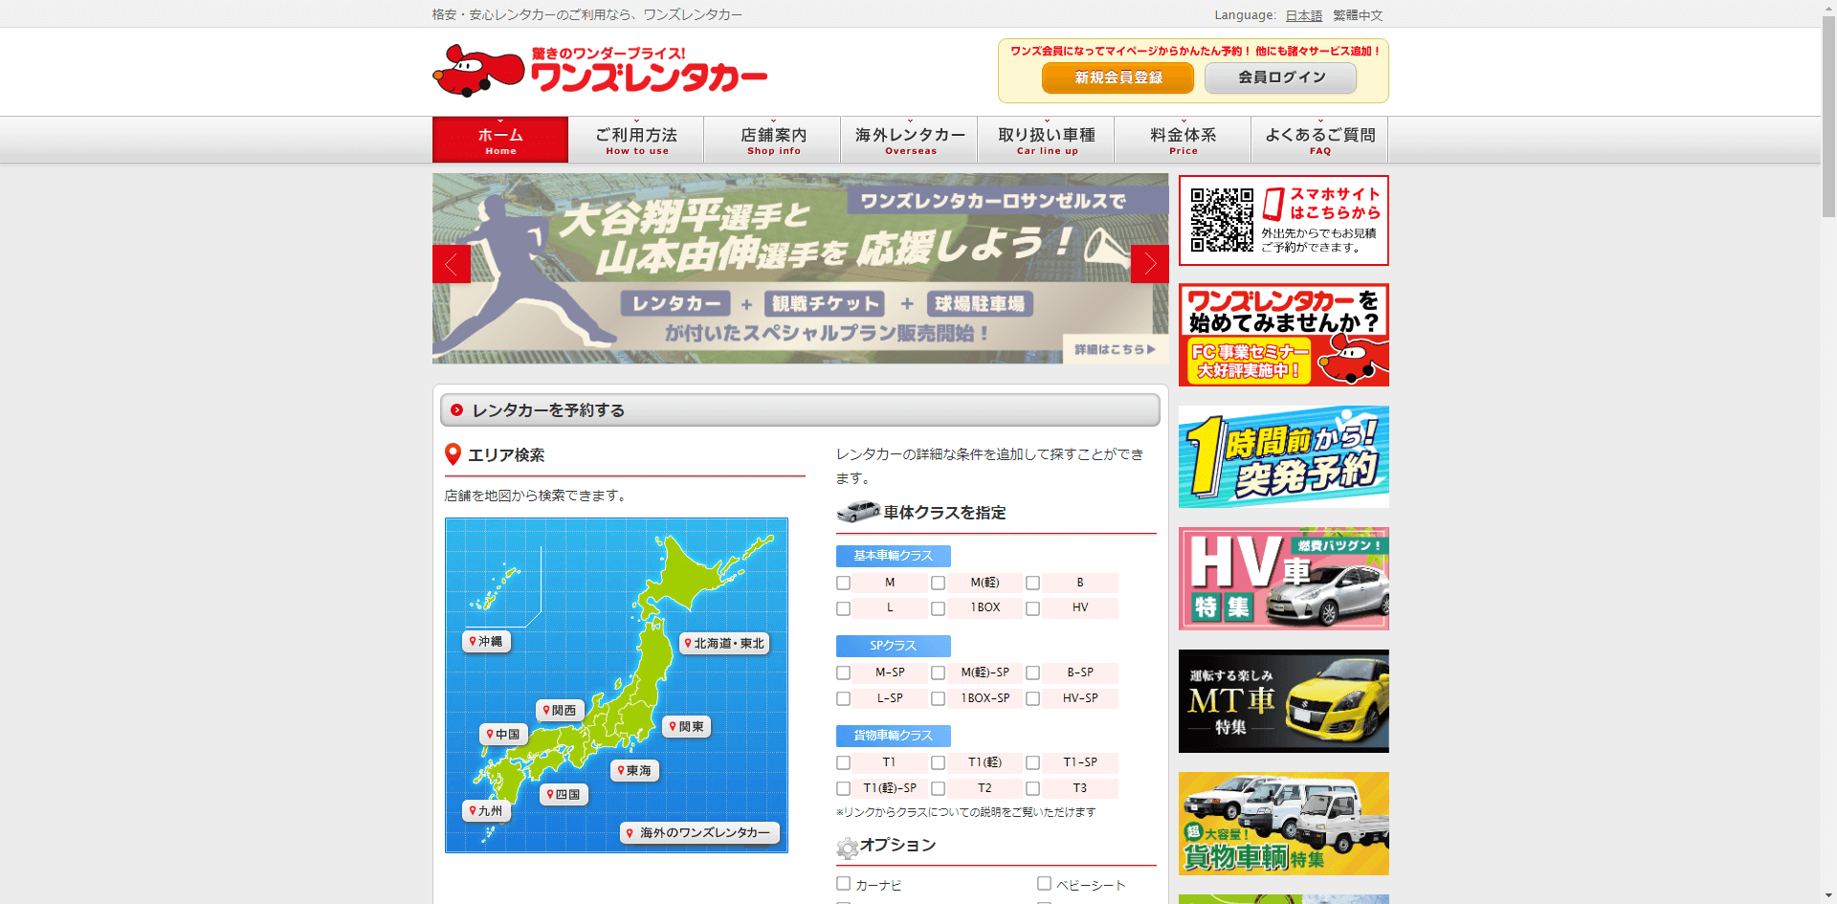The image size is (1837, 904).
Task: Select 沖縄 region on the map
Action: click(486, 642)
